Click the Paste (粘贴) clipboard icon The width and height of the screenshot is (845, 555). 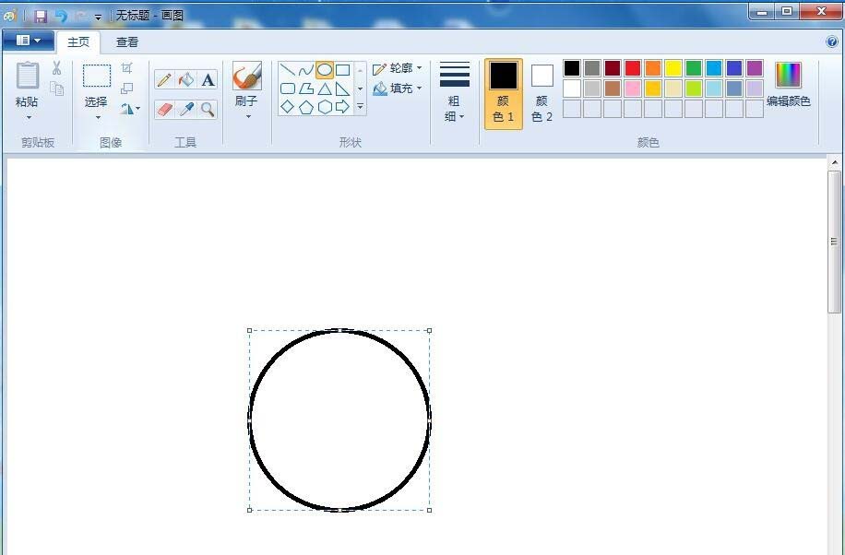(28, 75)
